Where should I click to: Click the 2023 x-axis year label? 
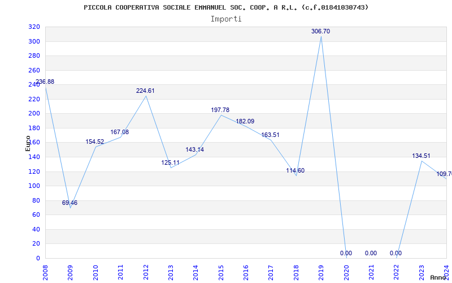[421, 272]
